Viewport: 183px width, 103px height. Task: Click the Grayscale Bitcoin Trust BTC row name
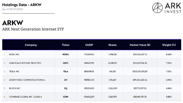point(25,63)
